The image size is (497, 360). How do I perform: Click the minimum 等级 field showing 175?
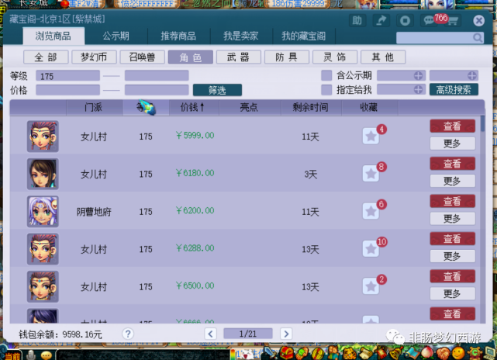pos(67,76)
